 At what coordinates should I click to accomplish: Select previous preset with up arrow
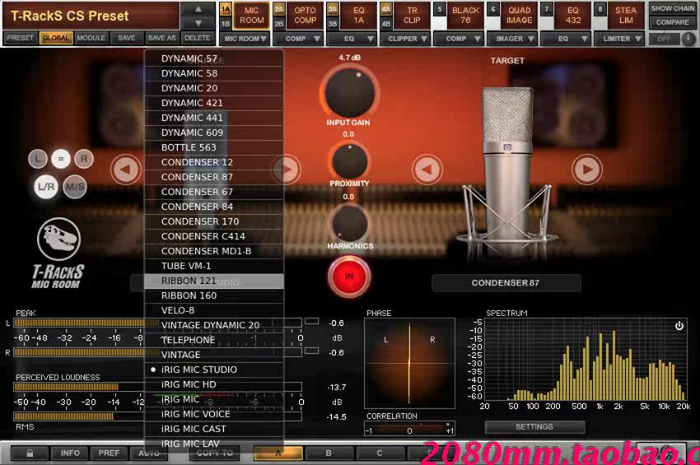point(198,9)
